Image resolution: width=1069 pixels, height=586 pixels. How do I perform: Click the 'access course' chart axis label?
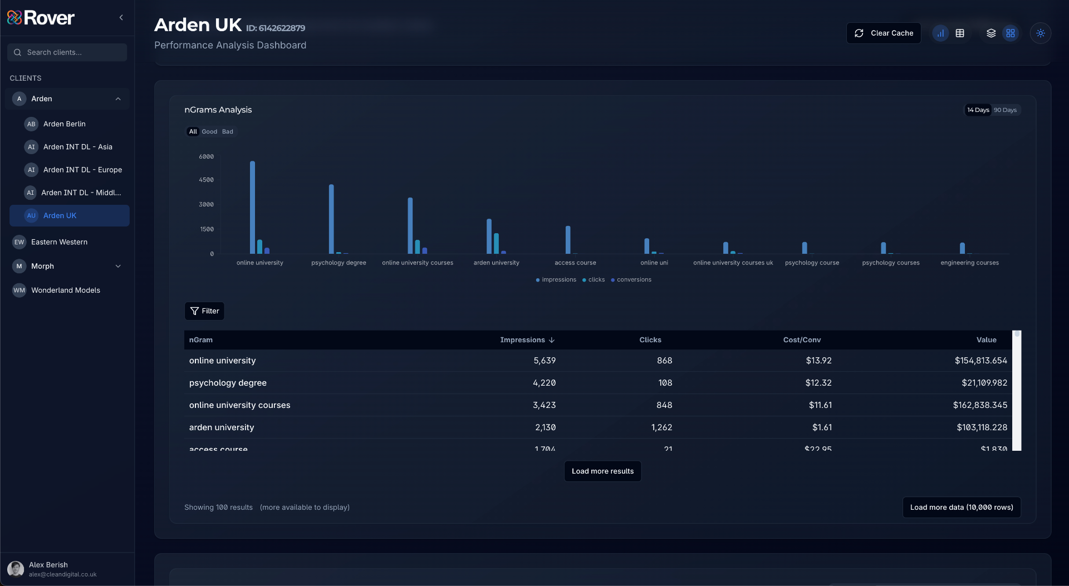click(575, 263)
